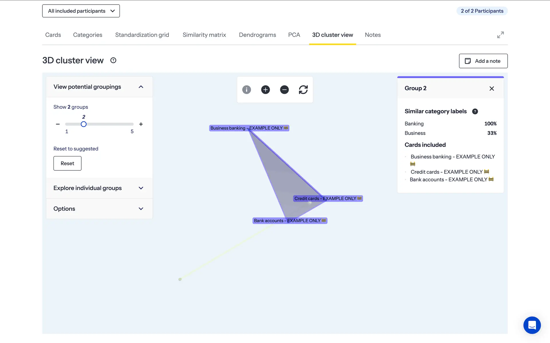This screenshot has height=343, width=550.
Task: Open help icon beside 3D cluster view heading
Action: click(113, 60)
